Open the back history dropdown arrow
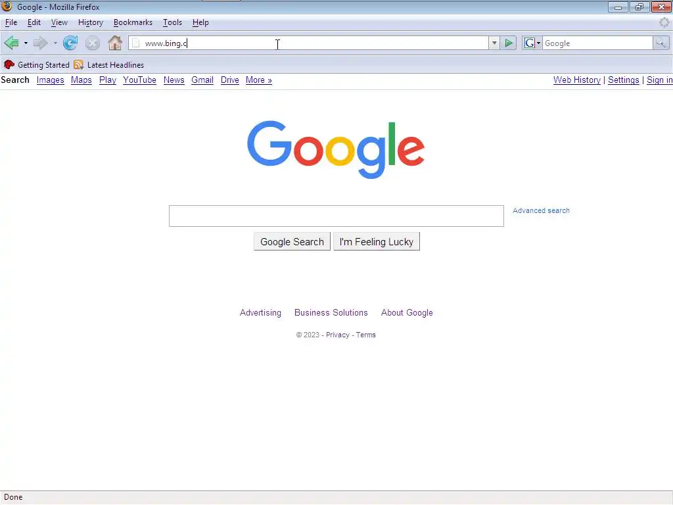Screen dimensions: 673x505 (26, 43)
